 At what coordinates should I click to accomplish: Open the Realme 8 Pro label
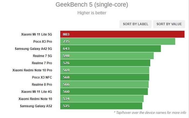click(42, 85)
